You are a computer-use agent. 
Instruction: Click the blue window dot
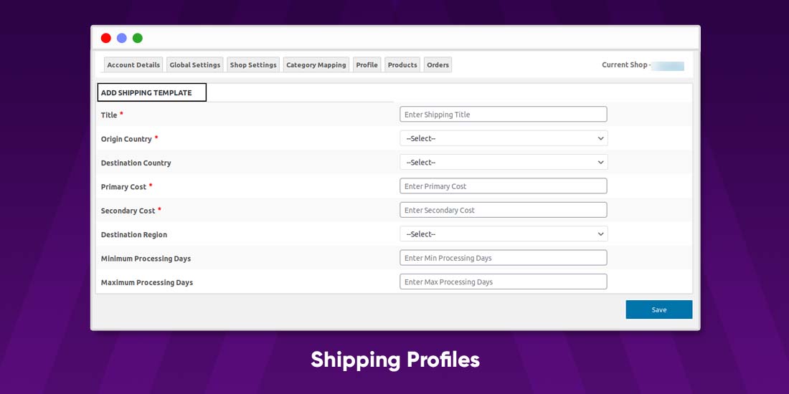pos(122,38)
